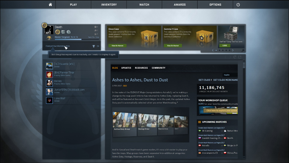Screen dimensions: 289x163
Task: Open Gambit Gaming.CS match link
Action: point(212,135)
